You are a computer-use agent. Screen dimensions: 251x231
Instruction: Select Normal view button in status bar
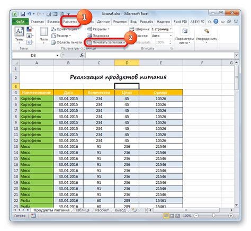(x=166, y=216)
